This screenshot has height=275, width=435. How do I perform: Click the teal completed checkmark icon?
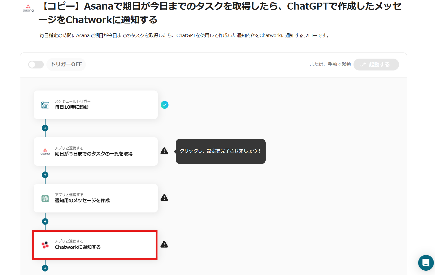(164, 105)
